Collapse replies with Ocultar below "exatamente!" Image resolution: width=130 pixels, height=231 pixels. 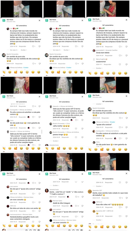99,68
